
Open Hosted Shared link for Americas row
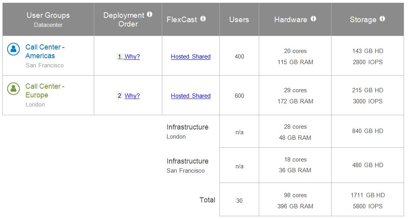tap(190, 57)
